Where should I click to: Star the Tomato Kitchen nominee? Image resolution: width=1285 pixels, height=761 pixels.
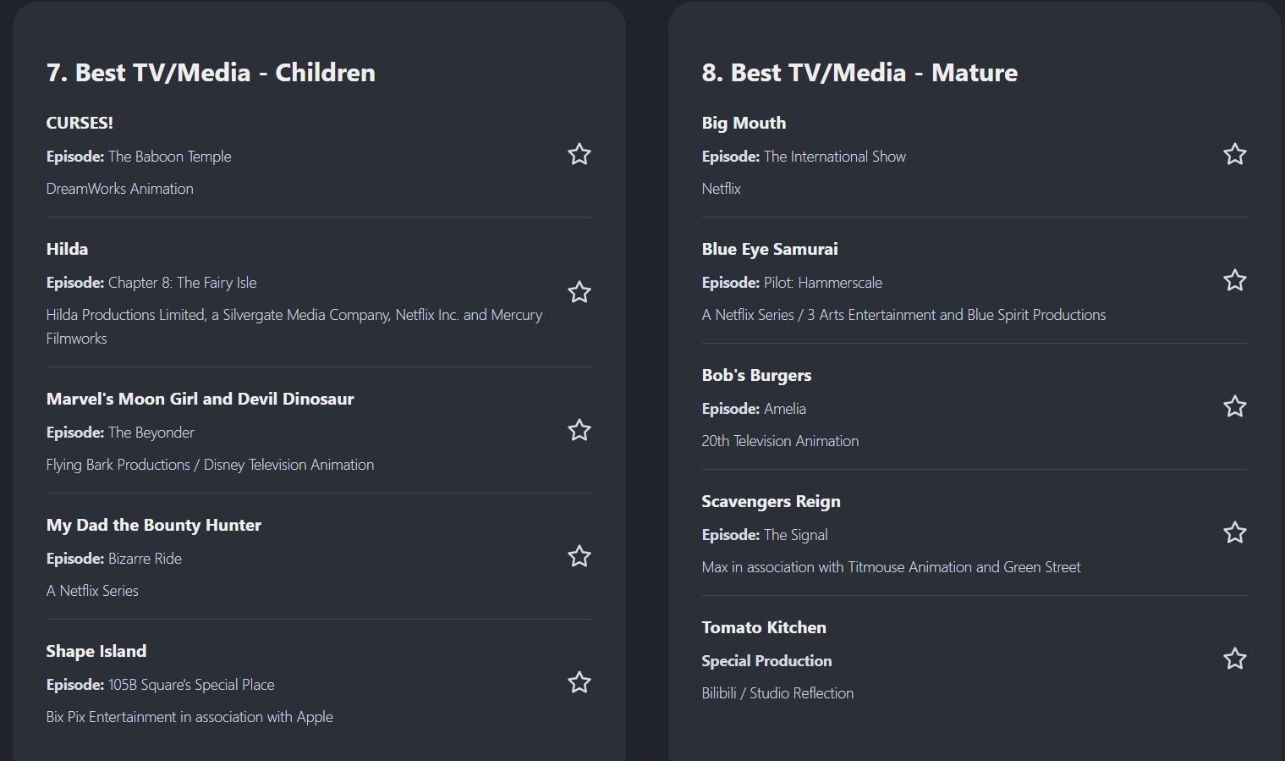click(1234, 659)
